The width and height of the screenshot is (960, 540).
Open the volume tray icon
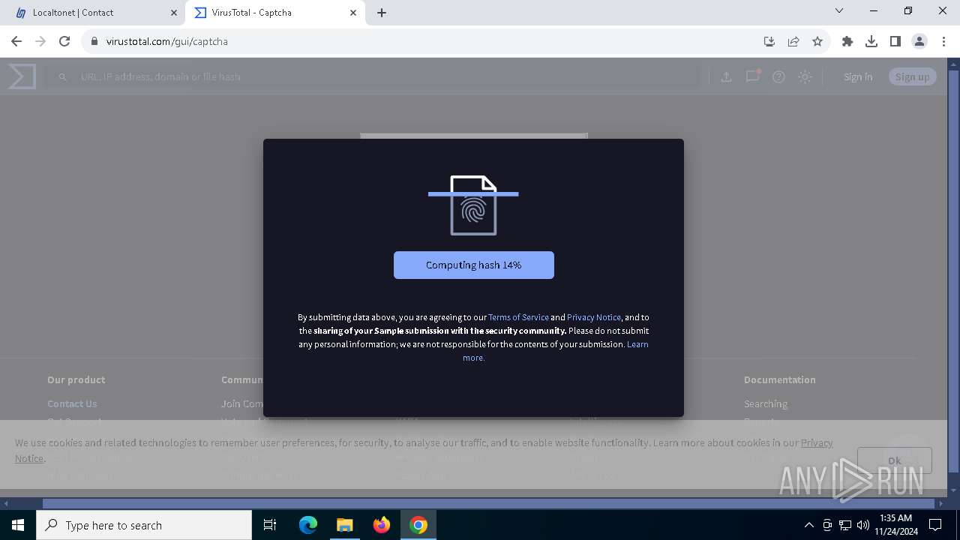[x=862, y=525]
